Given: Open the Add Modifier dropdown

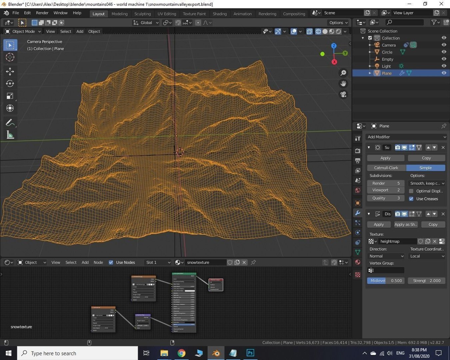Looking at the screenshot, I should point(406,137).
